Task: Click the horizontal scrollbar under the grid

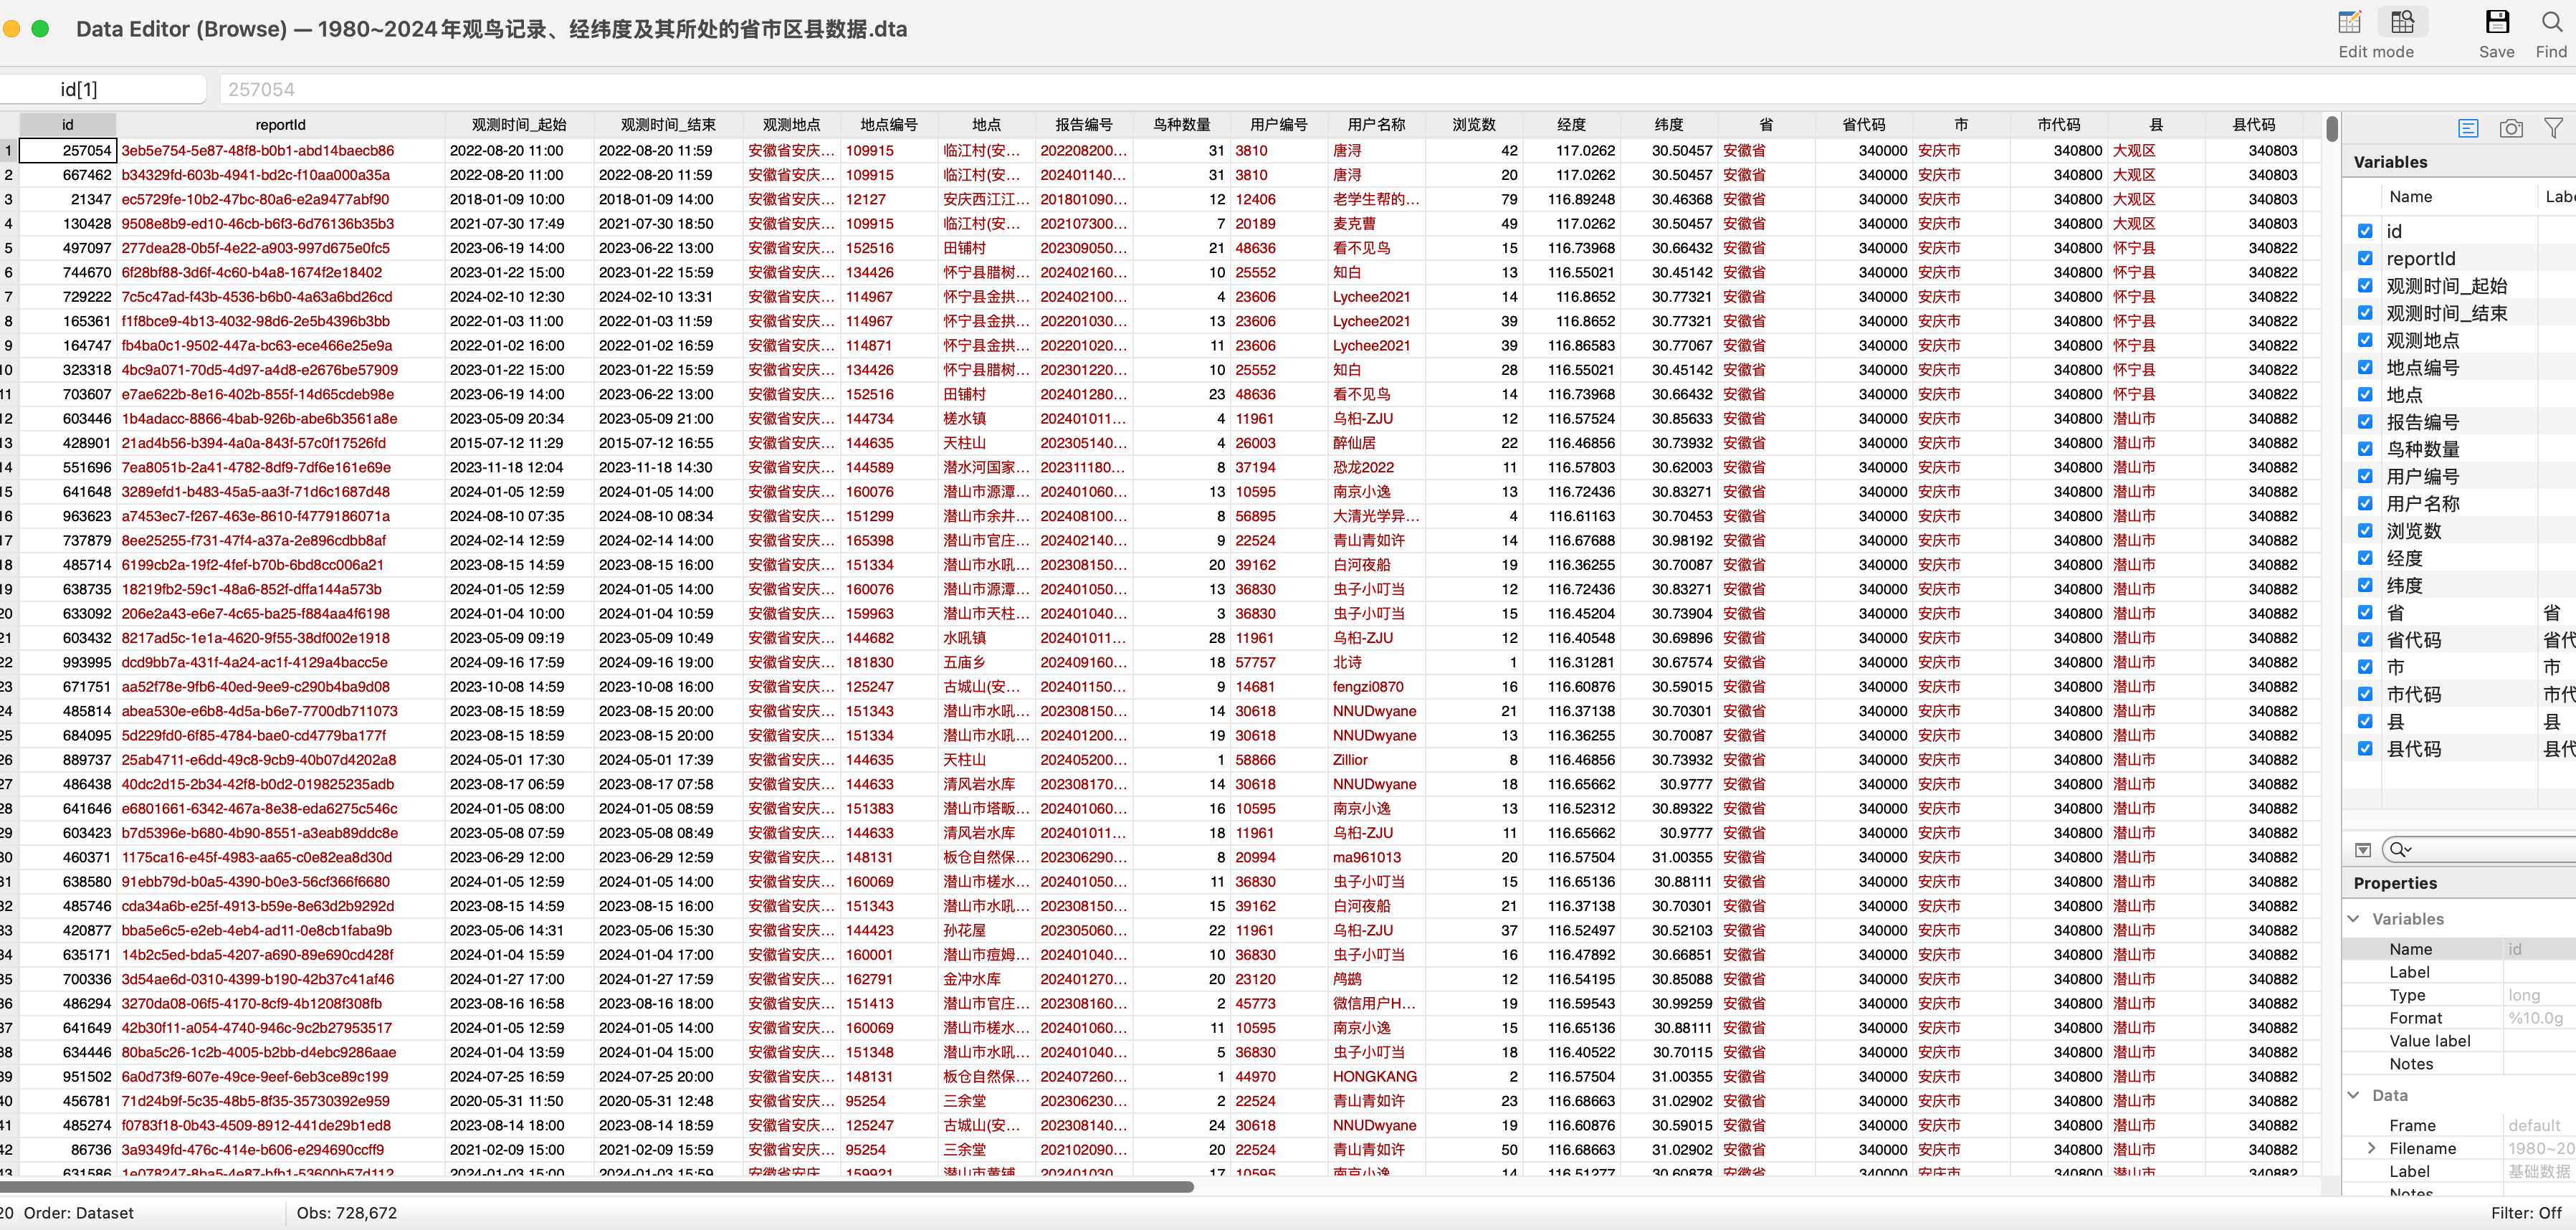Action: click(600, 1187)
